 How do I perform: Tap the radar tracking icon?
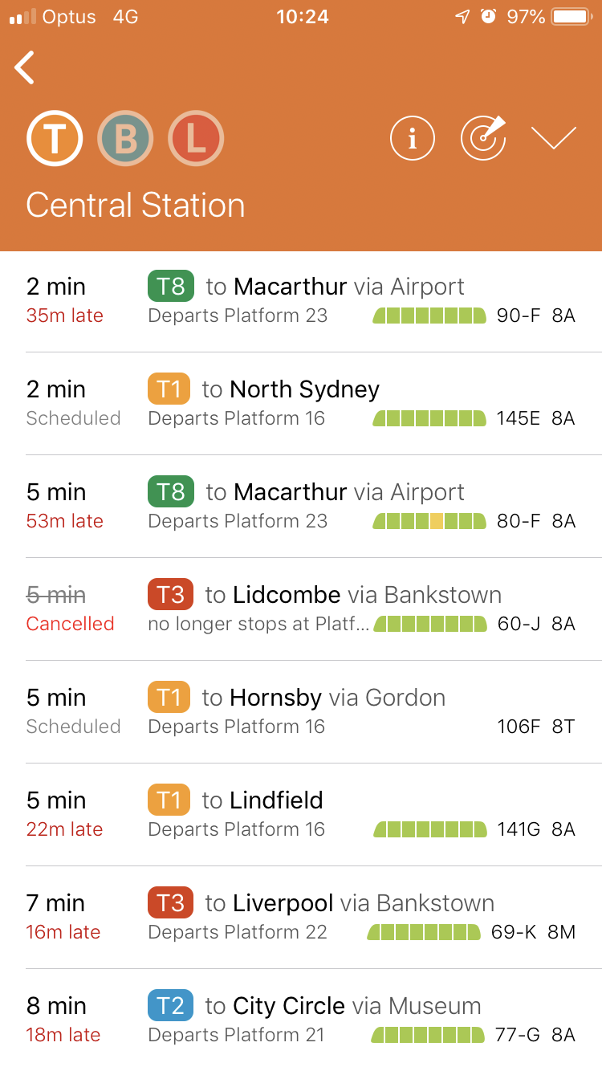[483, 138]
